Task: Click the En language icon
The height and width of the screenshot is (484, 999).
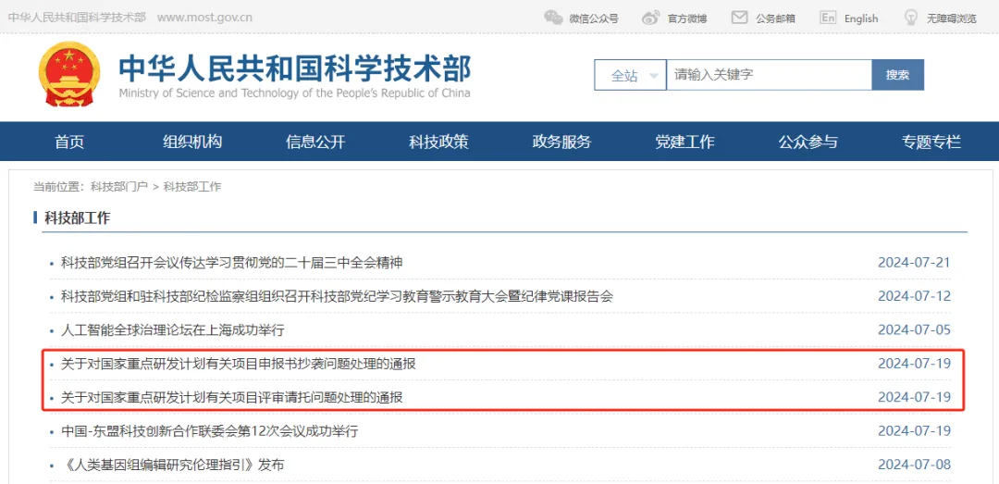Action: 828,18
